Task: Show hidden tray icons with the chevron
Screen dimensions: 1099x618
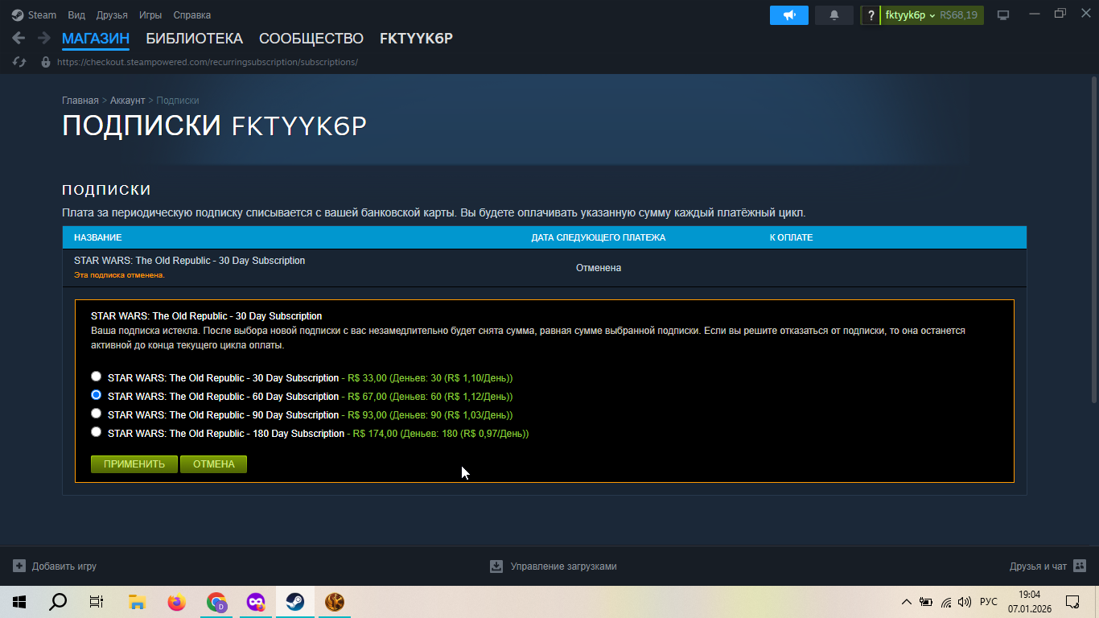Action: coord(907,602)
